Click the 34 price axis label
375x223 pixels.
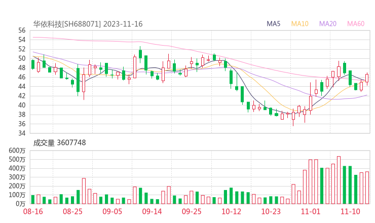(22, 133)
